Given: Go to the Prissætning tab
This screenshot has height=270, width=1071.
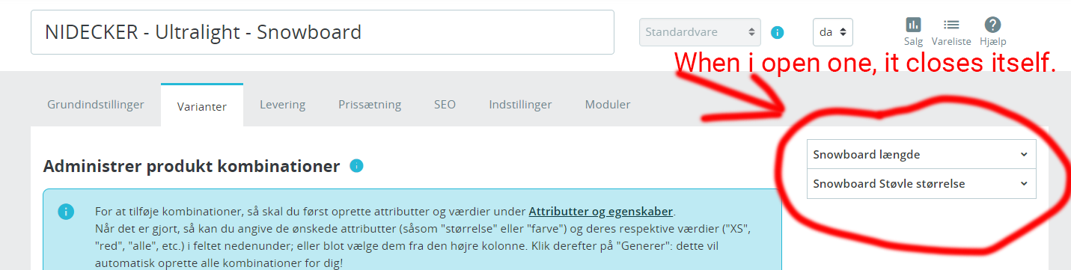Looking at the screenshot, I should click(370, 105).
